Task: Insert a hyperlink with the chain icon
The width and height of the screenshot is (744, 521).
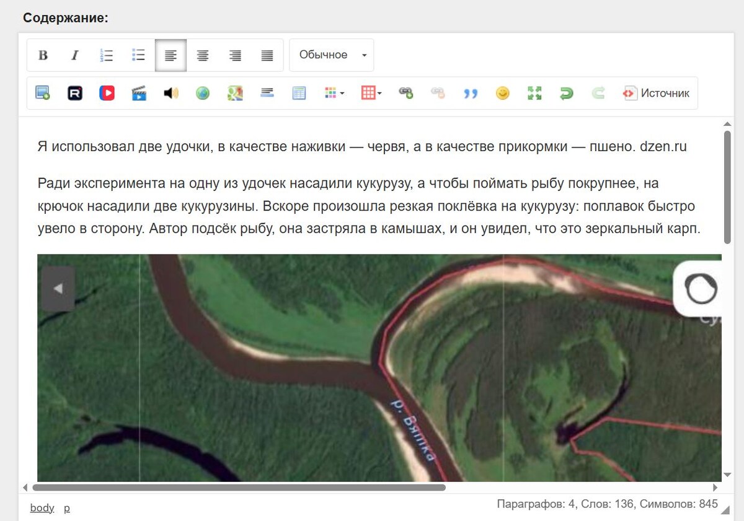Action: click(x=406, y=93)
